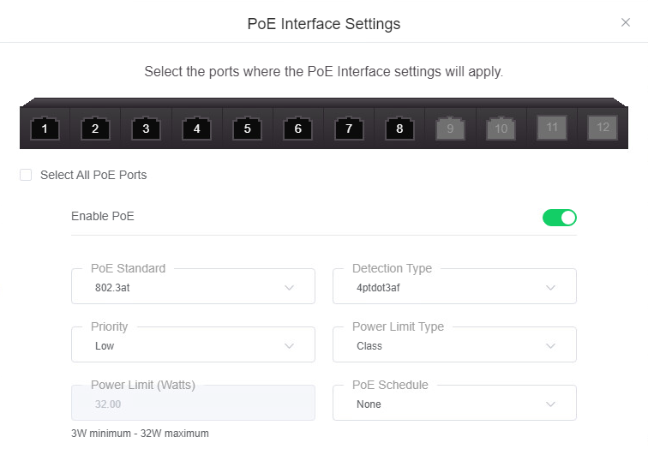Image resolution: width=648 pixels, height=449 pixels.
Task: Click disabled SFP port 12 icon
Action: tap(603, 127)
